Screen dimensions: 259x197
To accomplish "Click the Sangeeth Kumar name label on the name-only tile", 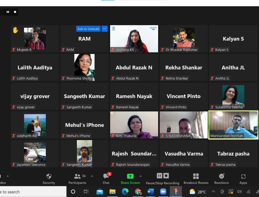I will click(79, 107).
